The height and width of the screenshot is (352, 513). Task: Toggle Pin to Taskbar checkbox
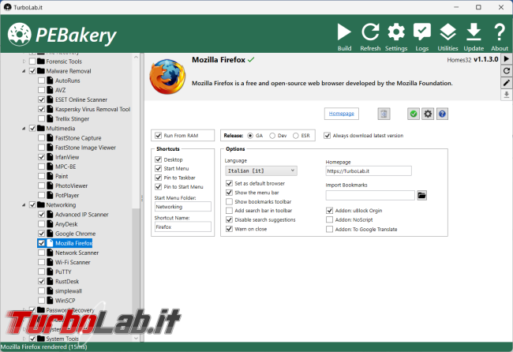[x=159, y=178]
